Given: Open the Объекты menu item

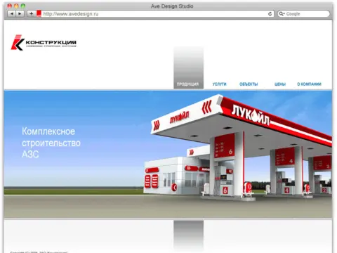Looking at the screenshot, I should [x=249, y=84].
